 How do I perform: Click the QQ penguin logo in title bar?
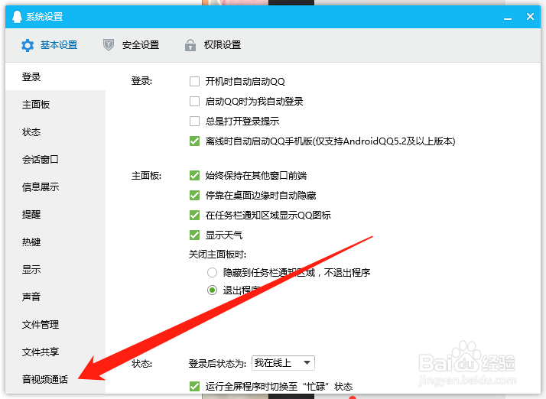pos(17,16)
